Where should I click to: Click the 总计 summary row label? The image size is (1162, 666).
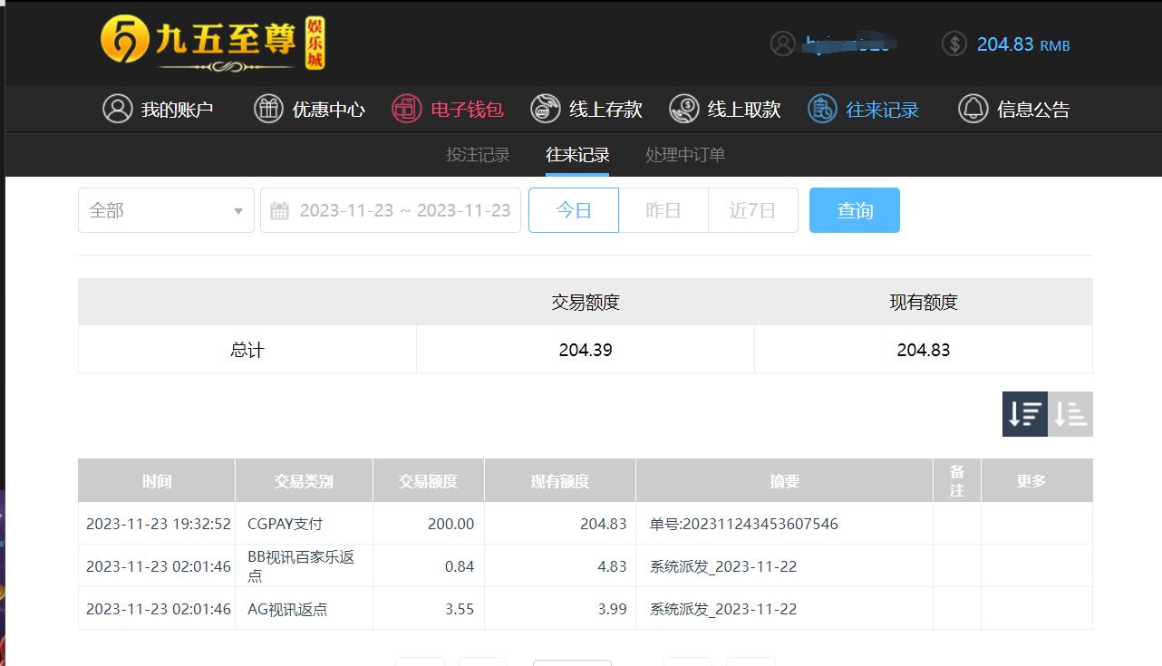coord(247,350)
